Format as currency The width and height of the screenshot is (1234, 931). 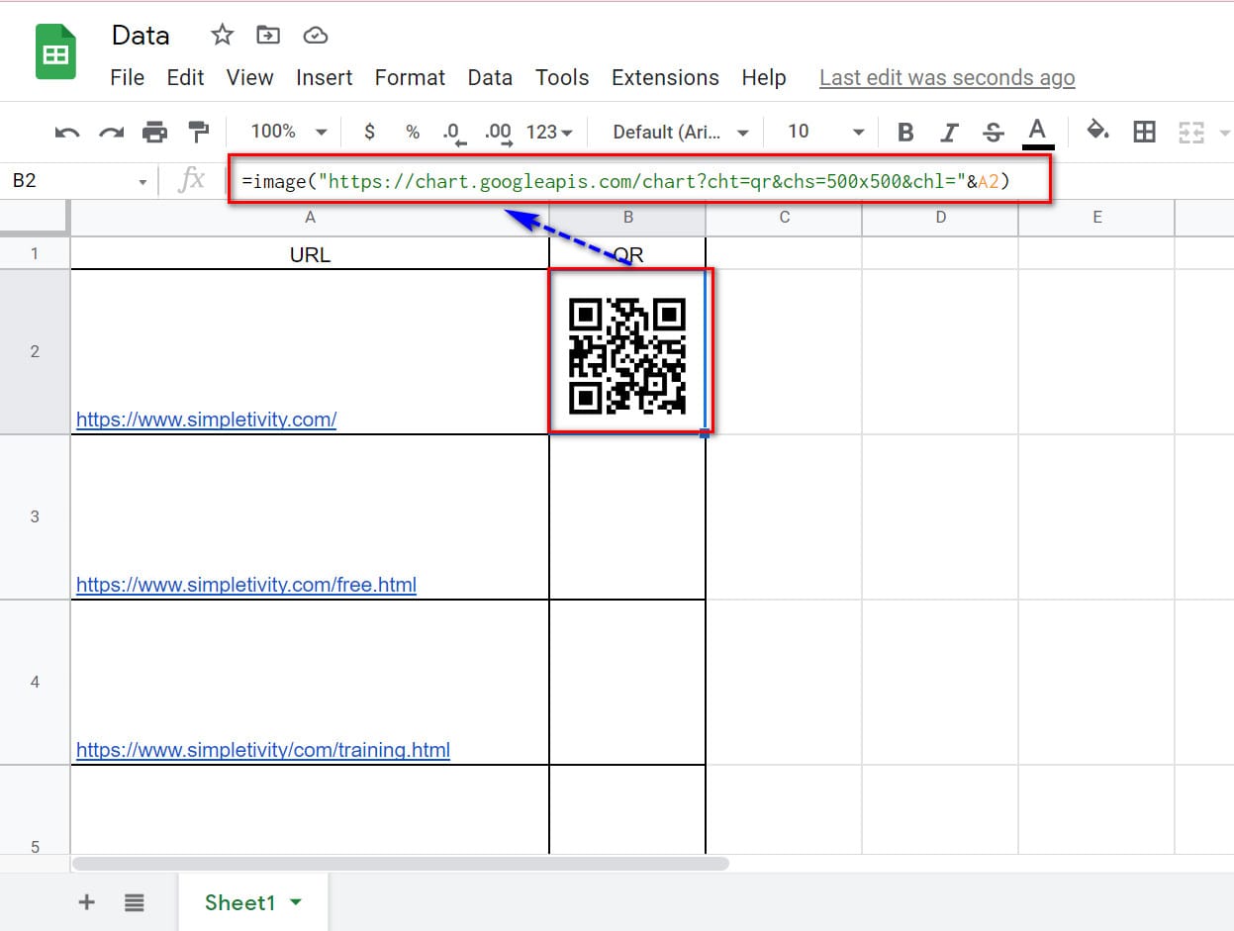[x=369, y=132]
